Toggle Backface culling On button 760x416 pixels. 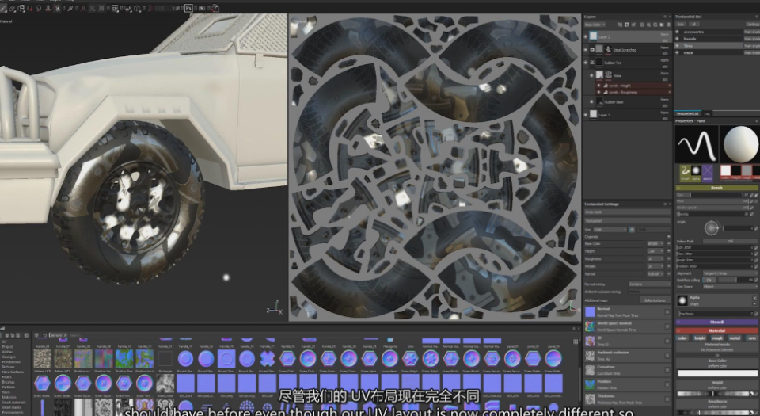709,280
